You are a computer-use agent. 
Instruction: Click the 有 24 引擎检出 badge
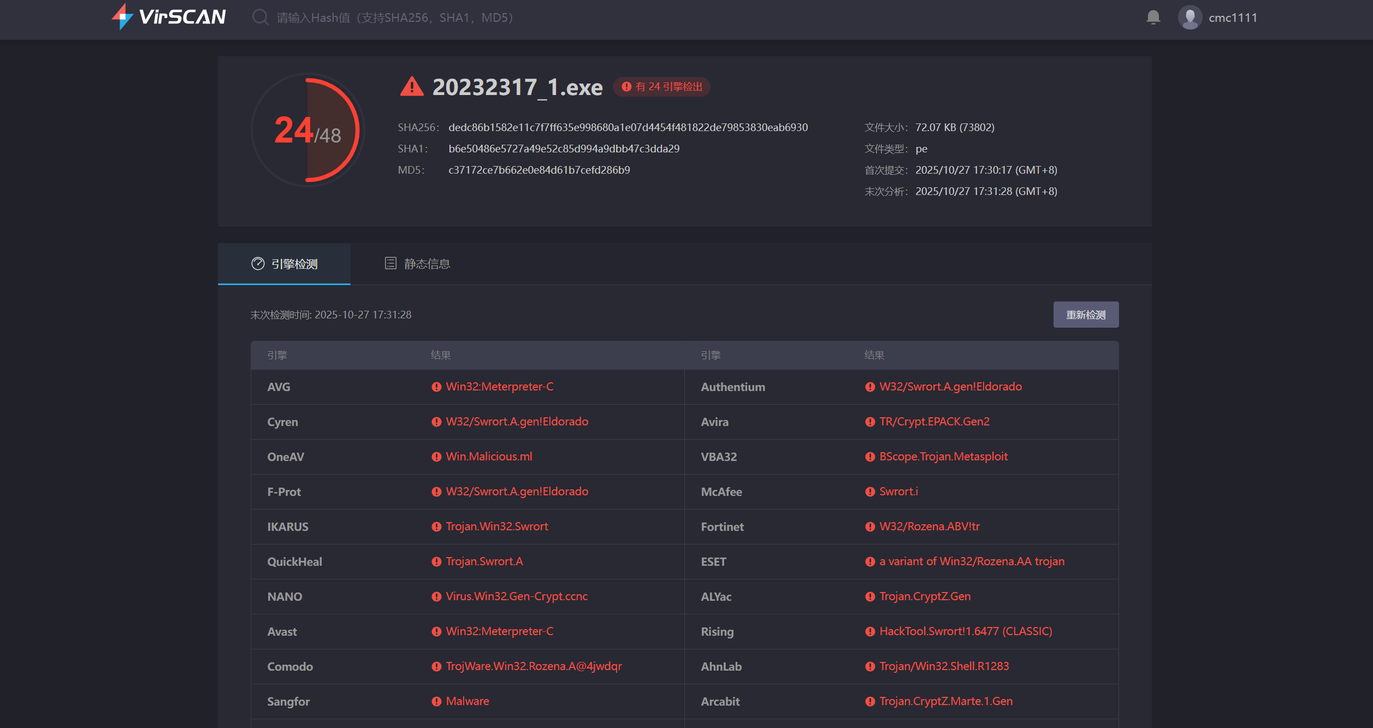661,87
